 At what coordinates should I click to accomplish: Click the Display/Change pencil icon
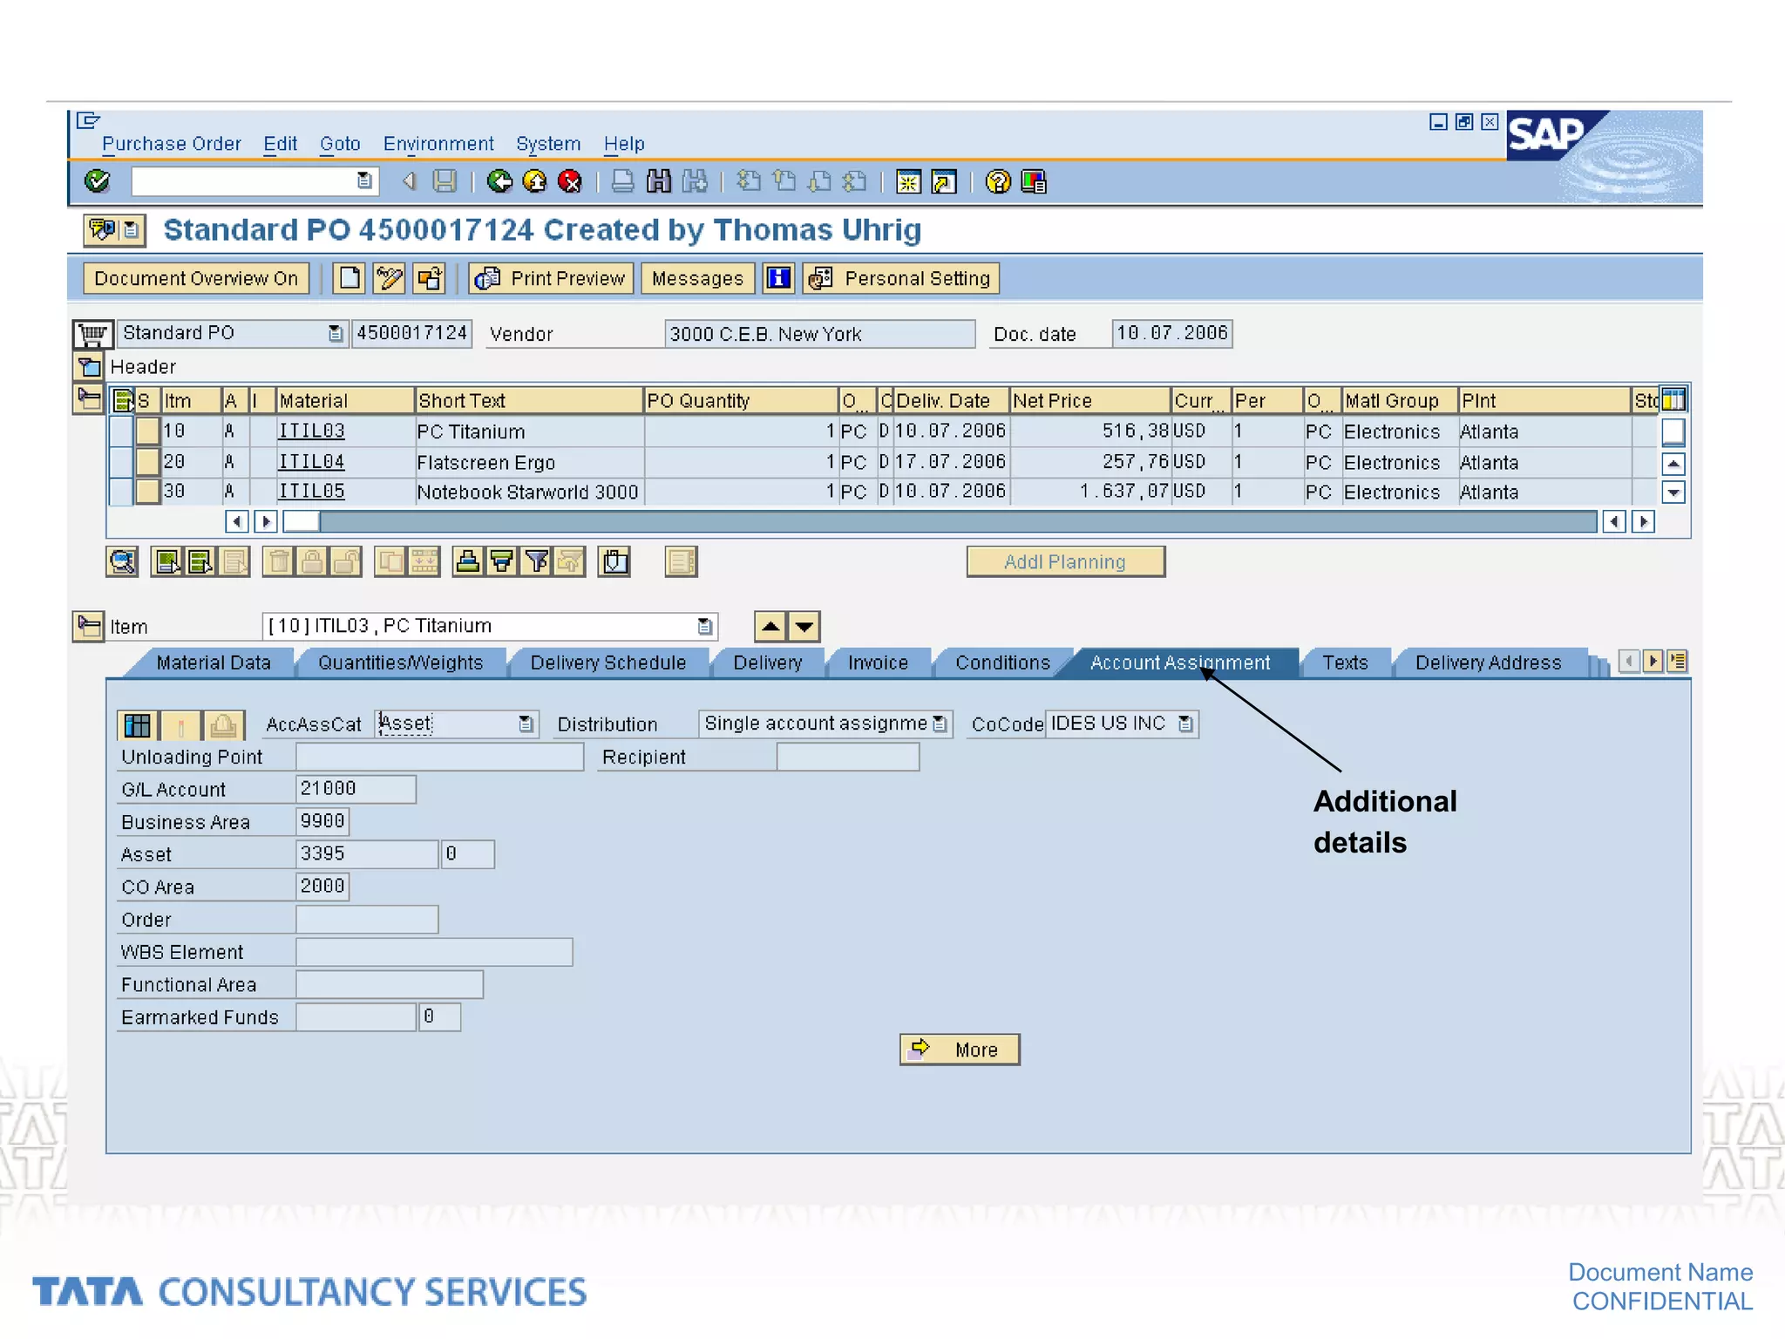[389, 278]
